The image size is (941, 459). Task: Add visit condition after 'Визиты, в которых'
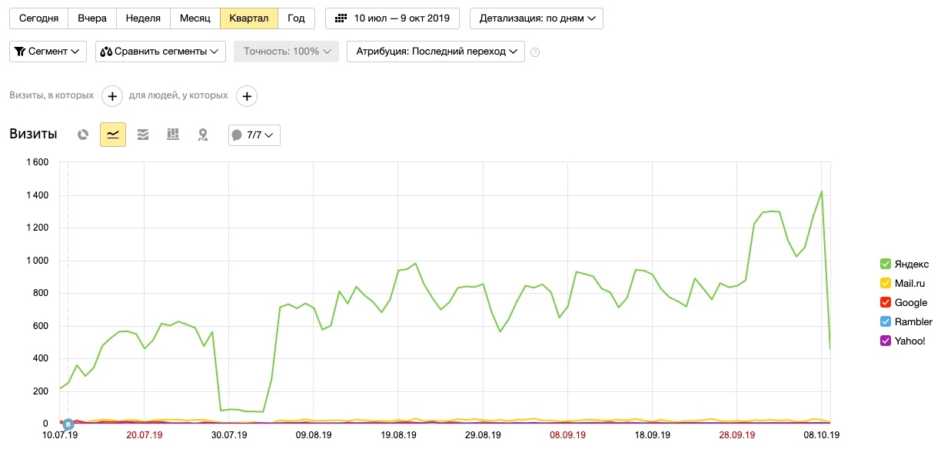(112, 96)
